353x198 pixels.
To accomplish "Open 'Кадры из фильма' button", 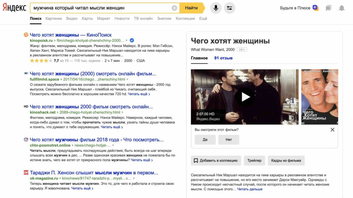I will click(286, 161).
